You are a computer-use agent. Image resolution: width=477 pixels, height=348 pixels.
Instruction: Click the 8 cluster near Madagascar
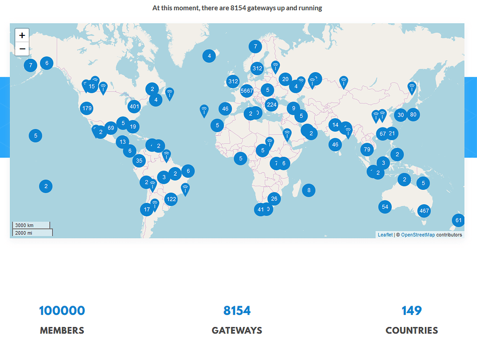308,190
